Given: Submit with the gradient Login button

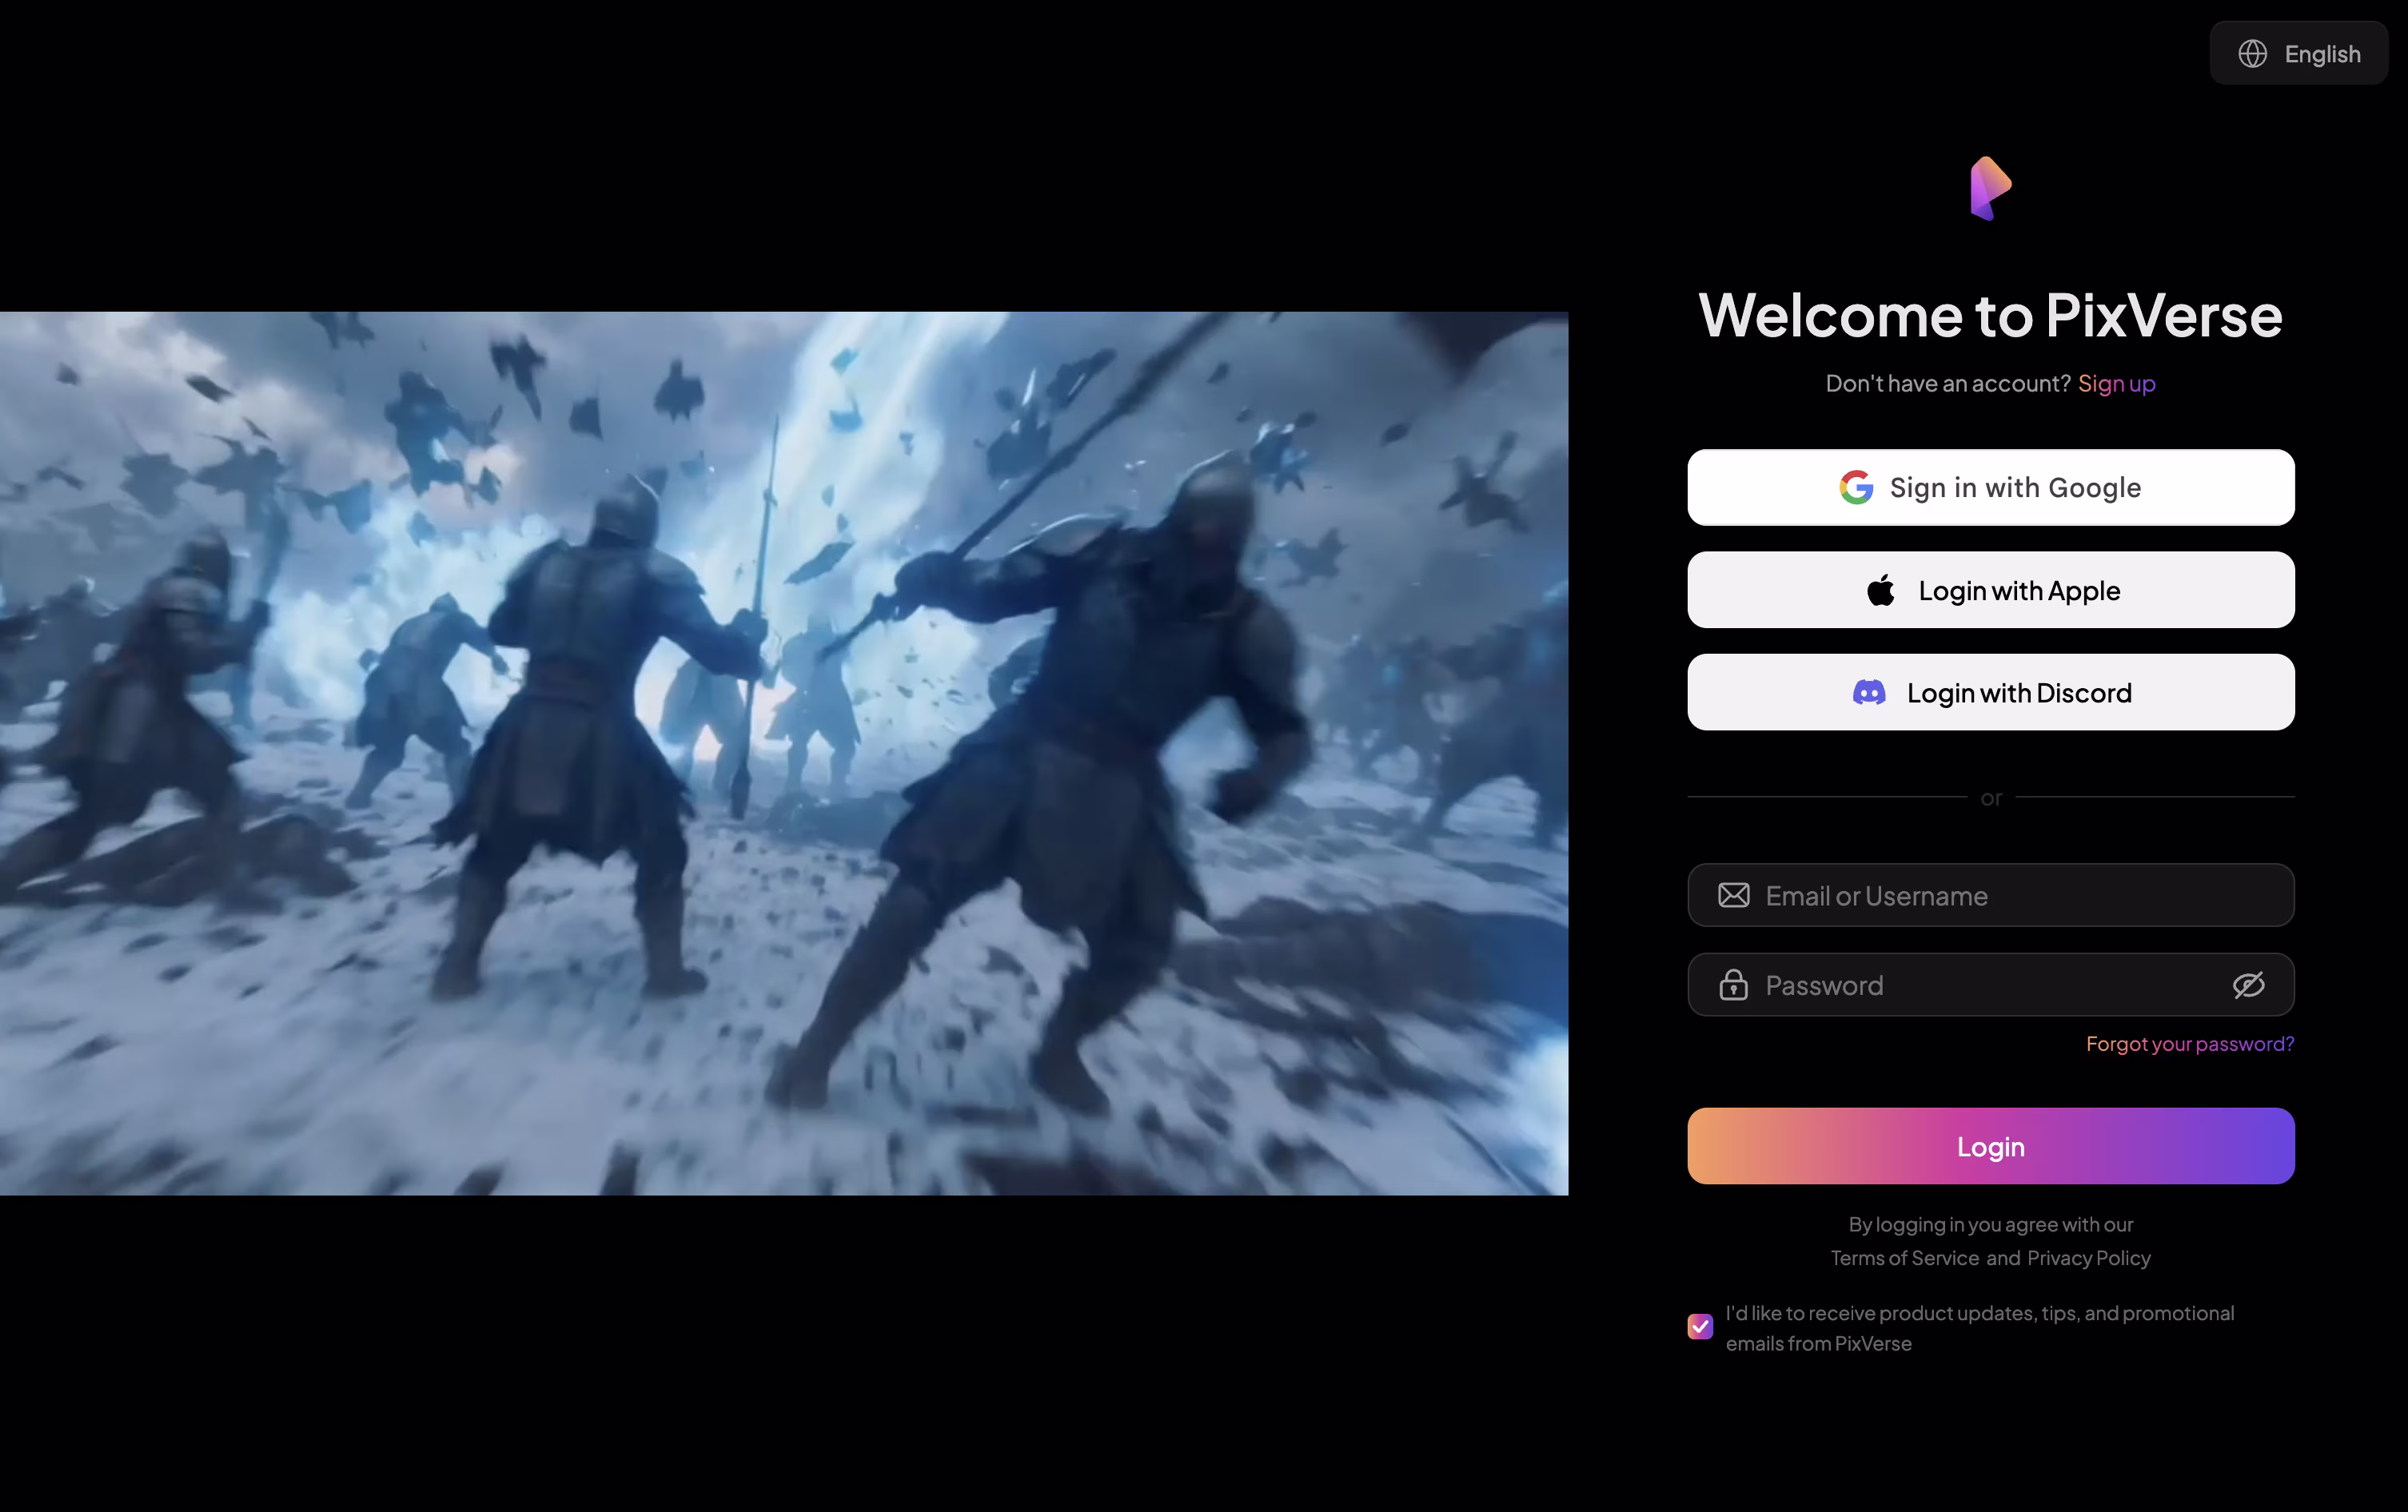Looking at the screenshot, I should point(1990,1146).
